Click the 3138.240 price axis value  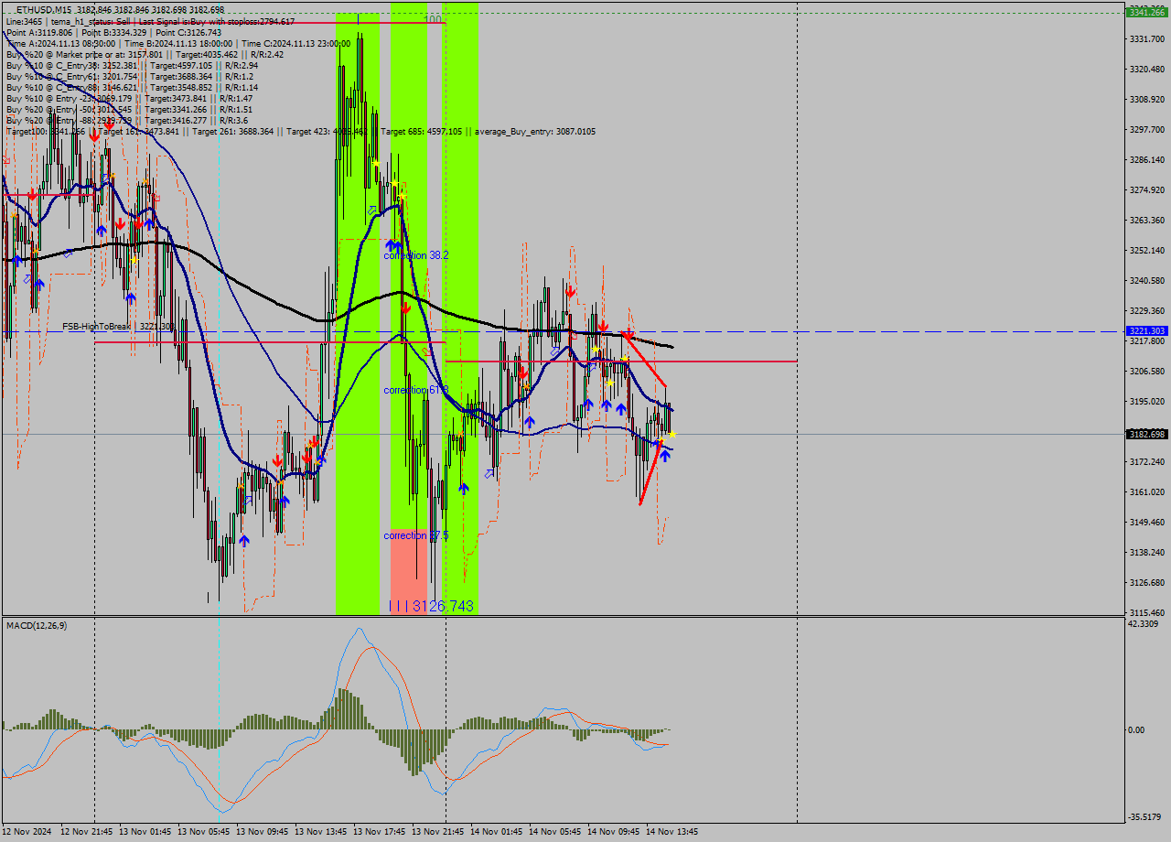(x=1148, y=552)
